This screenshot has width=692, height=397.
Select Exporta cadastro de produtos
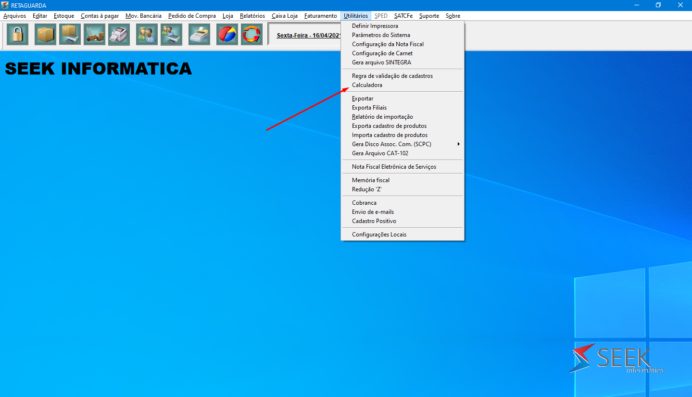point(403,126)
